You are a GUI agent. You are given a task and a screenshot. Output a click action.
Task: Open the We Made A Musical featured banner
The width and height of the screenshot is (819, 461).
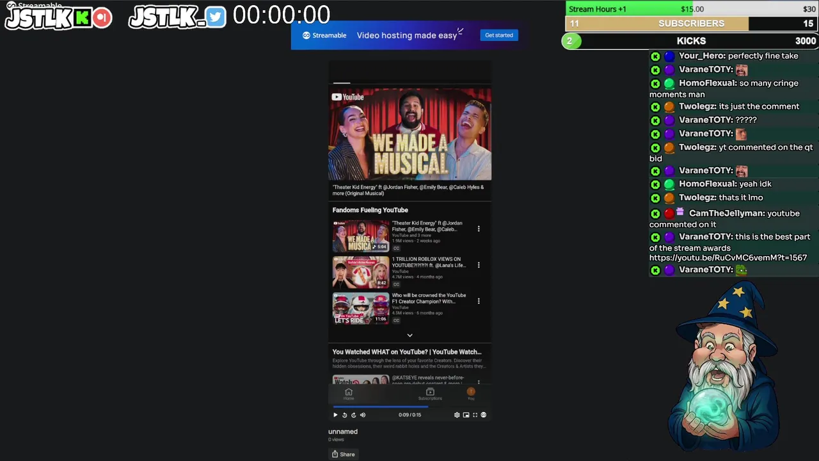tap(410, 134)
